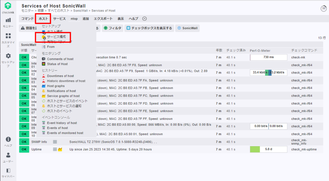The image size is (329, 181).
Task: Click the OK state of SNMP Info row
Action: coord(24,142)
